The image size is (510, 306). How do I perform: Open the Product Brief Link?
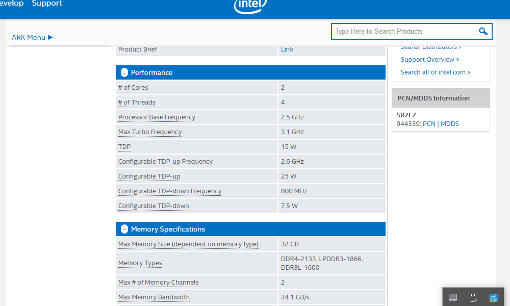tap(287, 49)
